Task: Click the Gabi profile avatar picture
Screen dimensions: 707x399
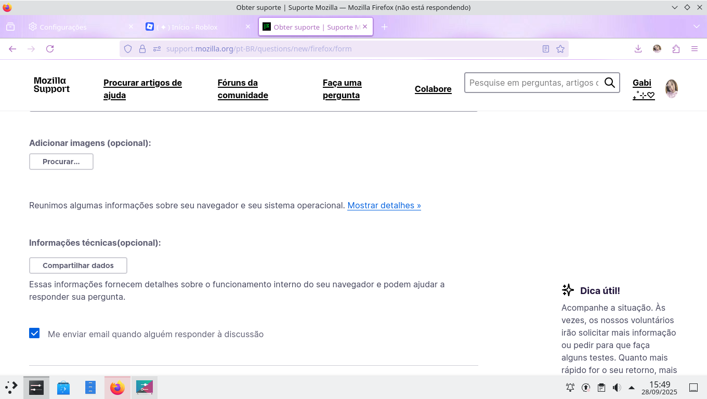Action: [672, 89]
